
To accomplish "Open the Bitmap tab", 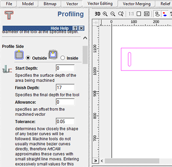I will tap(50, 4).
